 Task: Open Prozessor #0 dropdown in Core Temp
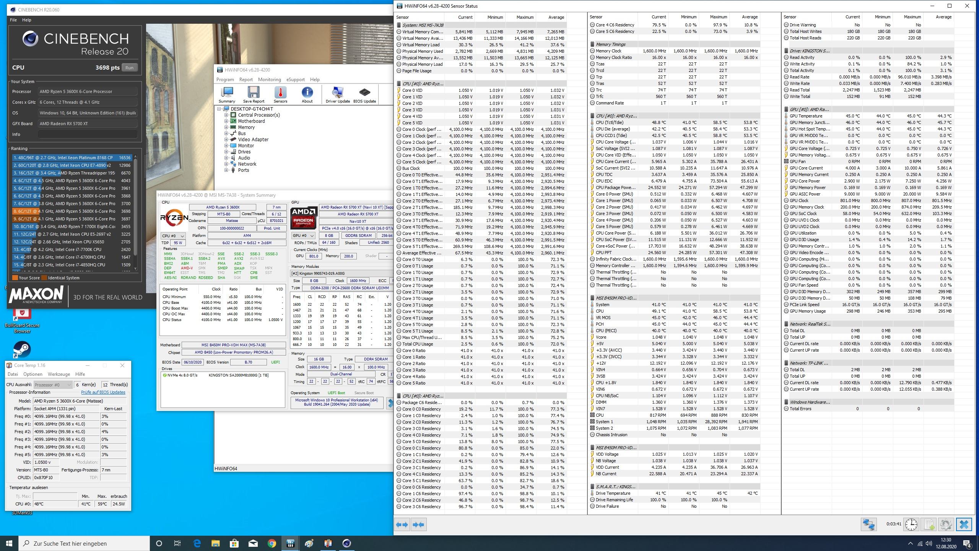(x=53, y=385)
